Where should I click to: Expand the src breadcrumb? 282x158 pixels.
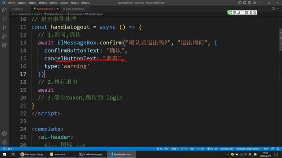pos(13,14)
